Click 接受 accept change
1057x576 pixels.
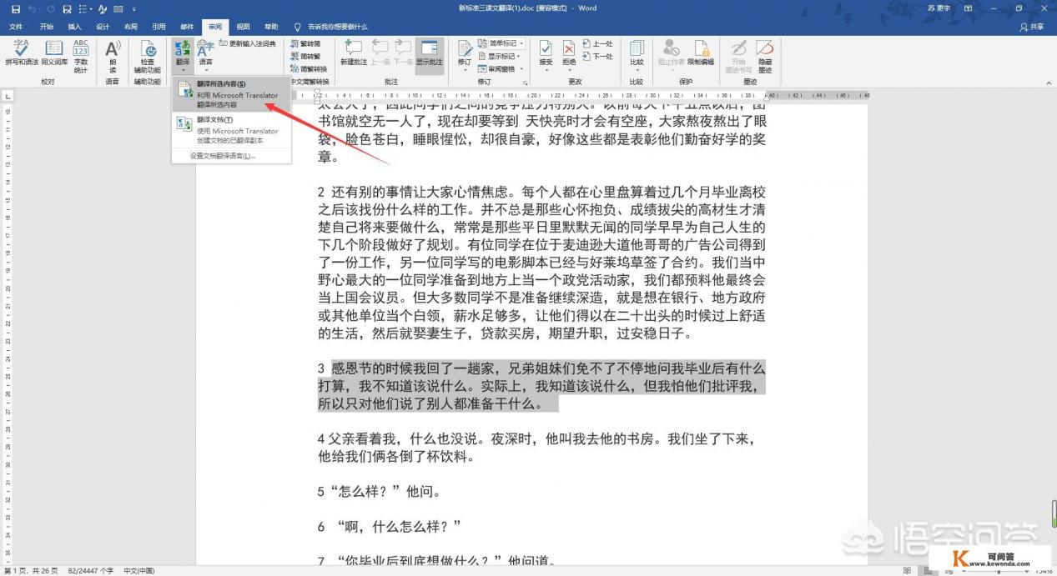click(x=546, y=53)
